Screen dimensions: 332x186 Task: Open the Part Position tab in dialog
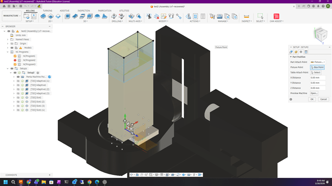click(x=301, y=52)
